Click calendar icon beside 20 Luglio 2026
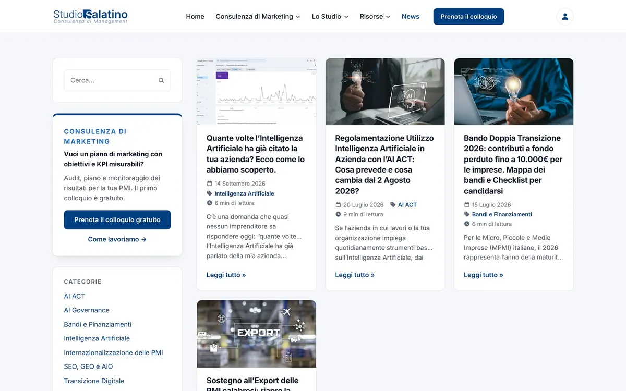Screen dimensions: 626x391 point(338,205)
